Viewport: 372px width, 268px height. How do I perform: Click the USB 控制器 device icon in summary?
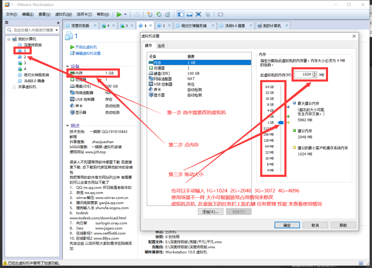(x=72, y=99)
